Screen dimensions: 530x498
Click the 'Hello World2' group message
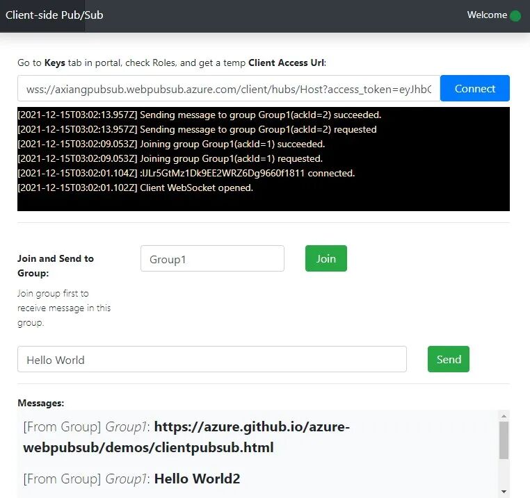pyautogui.click(x=131, y=479)
